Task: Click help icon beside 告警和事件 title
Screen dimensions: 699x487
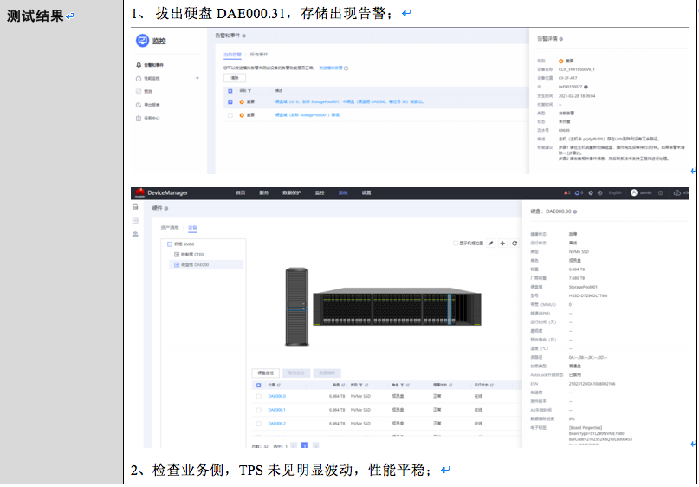Action: click(x=244, y=36)
